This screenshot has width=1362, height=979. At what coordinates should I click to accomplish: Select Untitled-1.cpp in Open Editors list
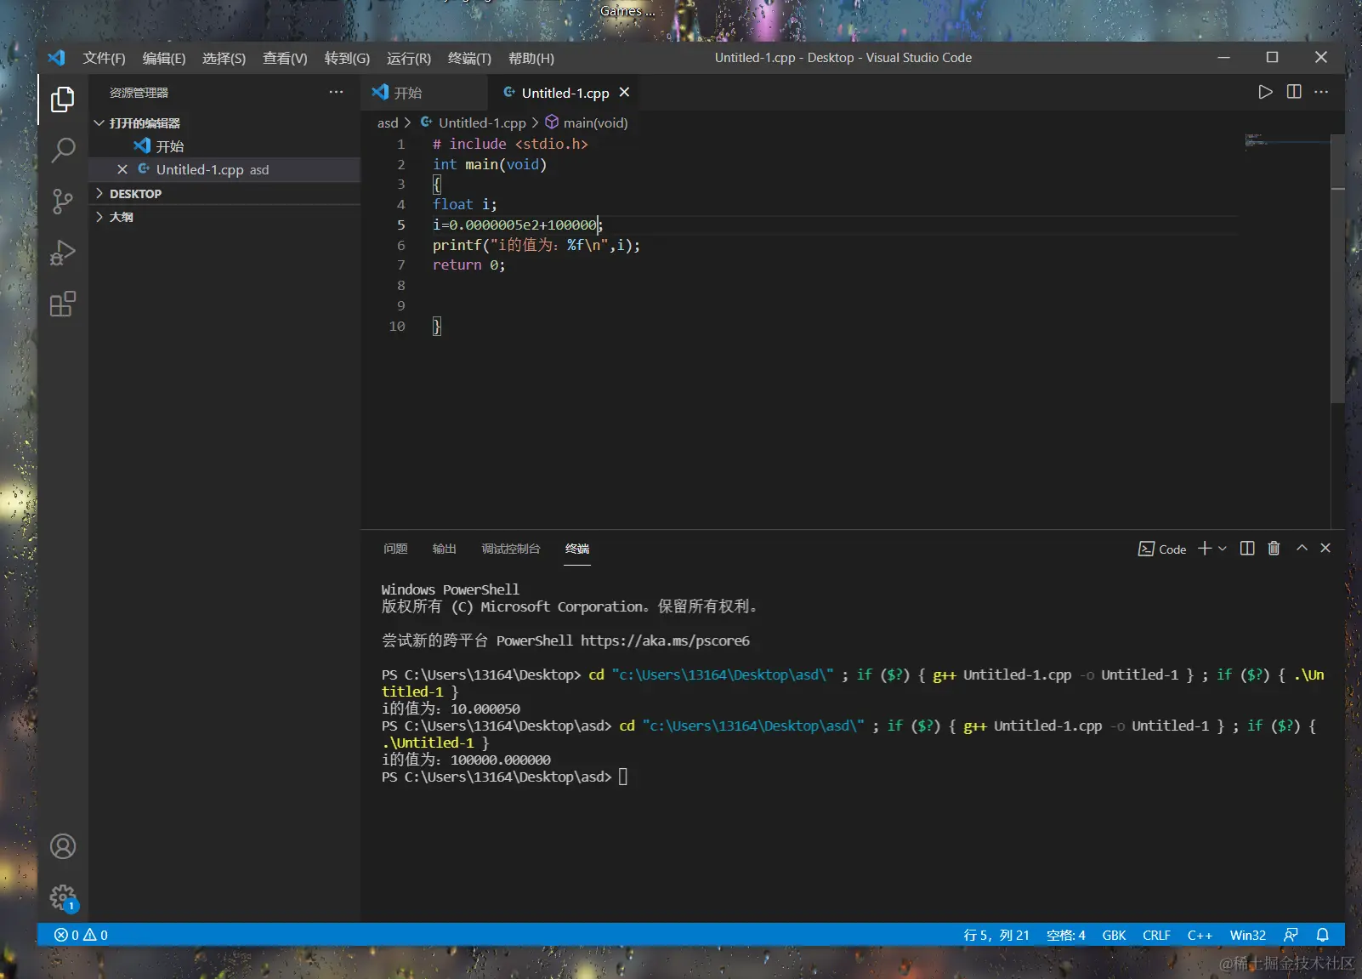[224, 169]
